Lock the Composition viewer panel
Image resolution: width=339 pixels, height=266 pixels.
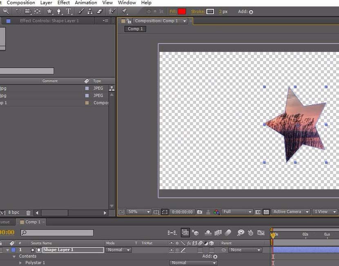coord(129,21)
